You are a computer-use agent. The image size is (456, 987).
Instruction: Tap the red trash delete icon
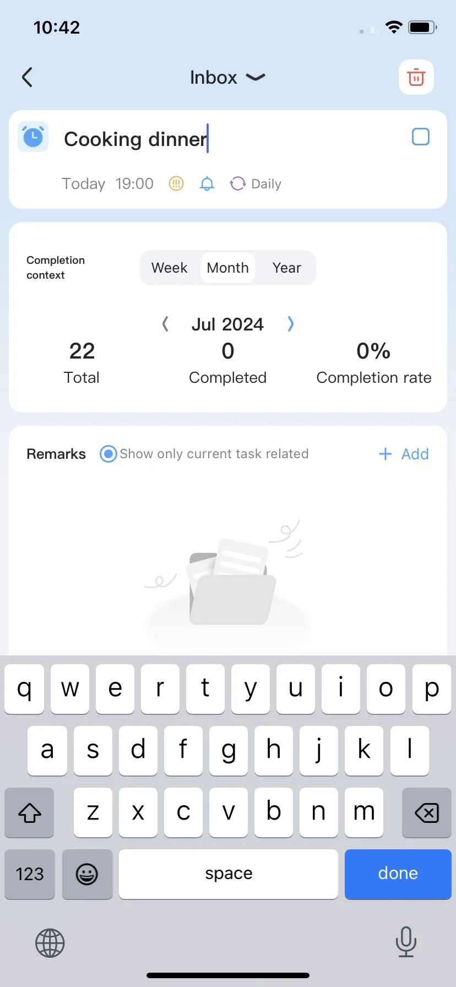click(x=416, y=77)
